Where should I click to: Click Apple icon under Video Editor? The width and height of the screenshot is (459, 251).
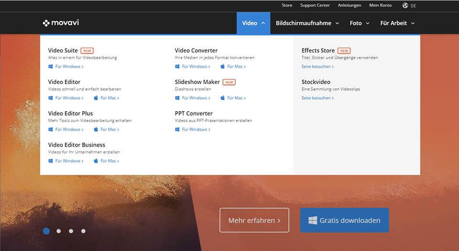[96, 98]
